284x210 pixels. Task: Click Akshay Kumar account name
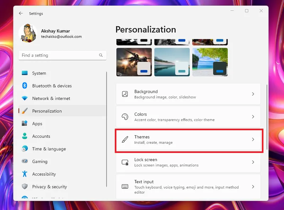coord(55,31)
